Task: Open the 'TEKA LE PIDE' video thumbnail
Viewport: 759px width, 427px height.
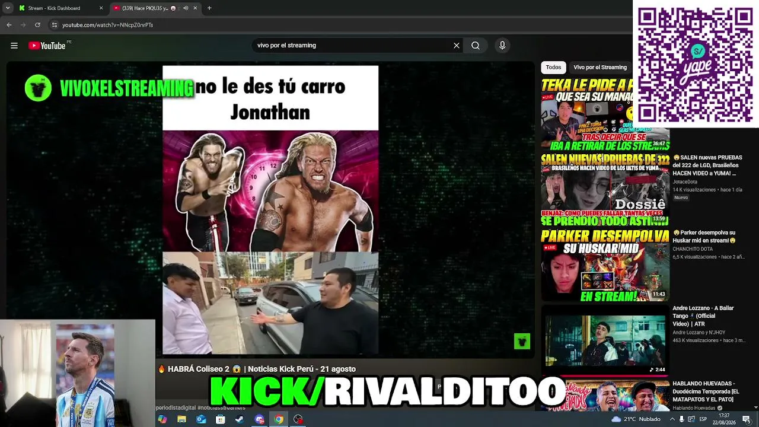Action: pos(605,115)
